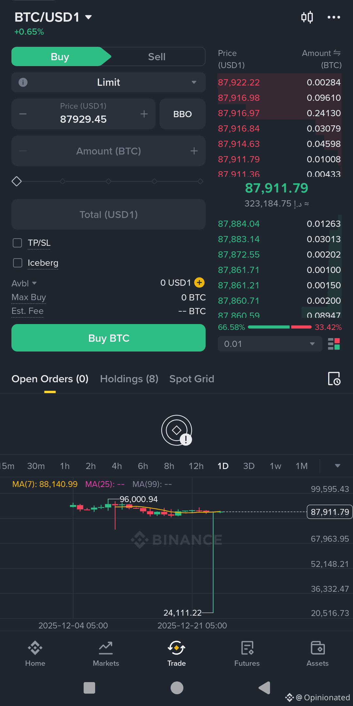Image resolution: width=353 pixels, height=706 pixels.
Task: Select the 1w chart interval
Action: [x=275, y=466]
